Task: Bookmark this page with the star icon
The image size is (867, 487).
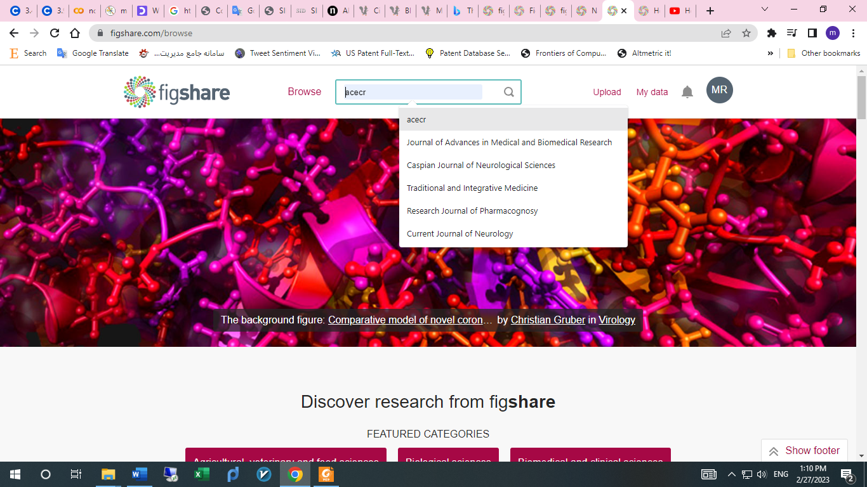Action: (x=746, y=33)
